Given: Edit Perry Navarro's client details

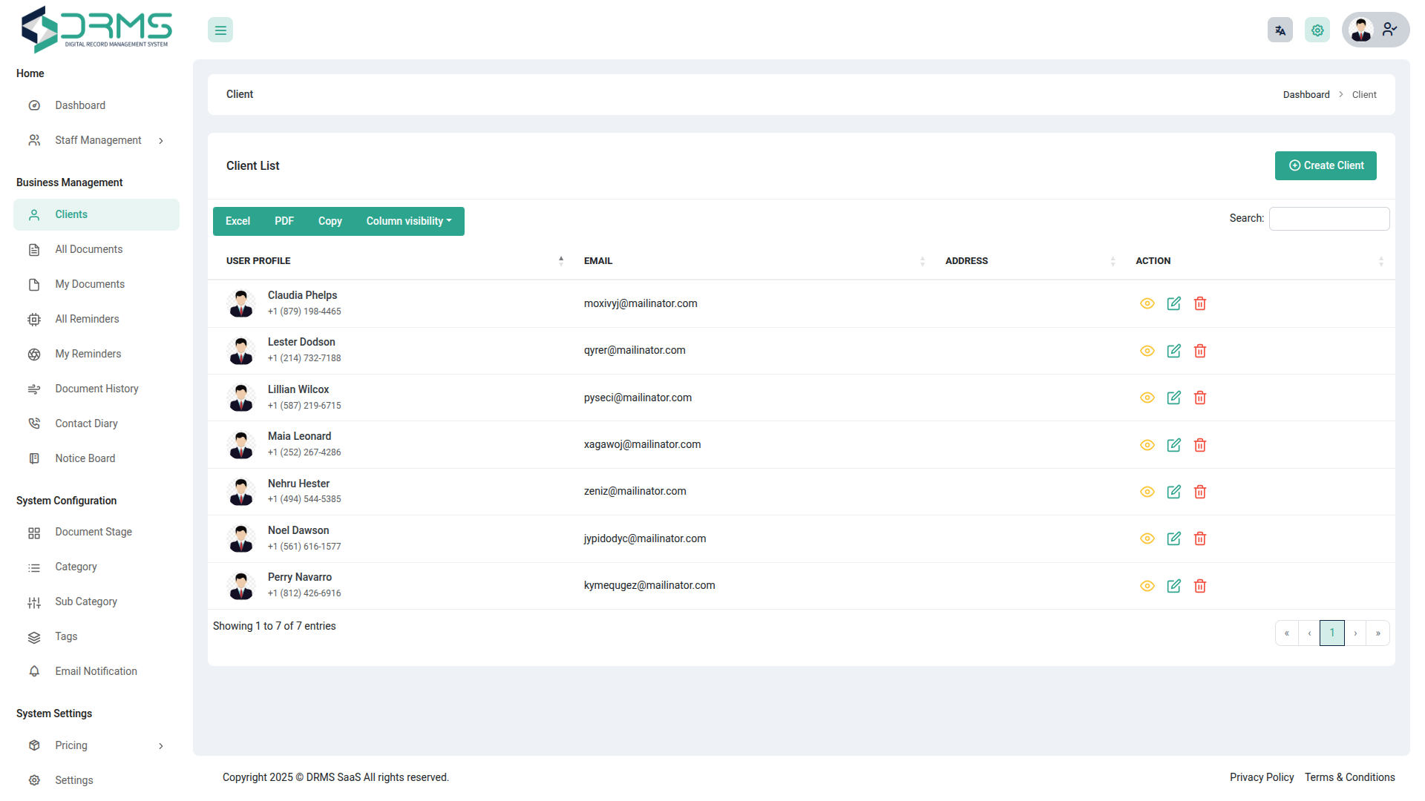Looking at the screenshot, I should pos(1173,586).
